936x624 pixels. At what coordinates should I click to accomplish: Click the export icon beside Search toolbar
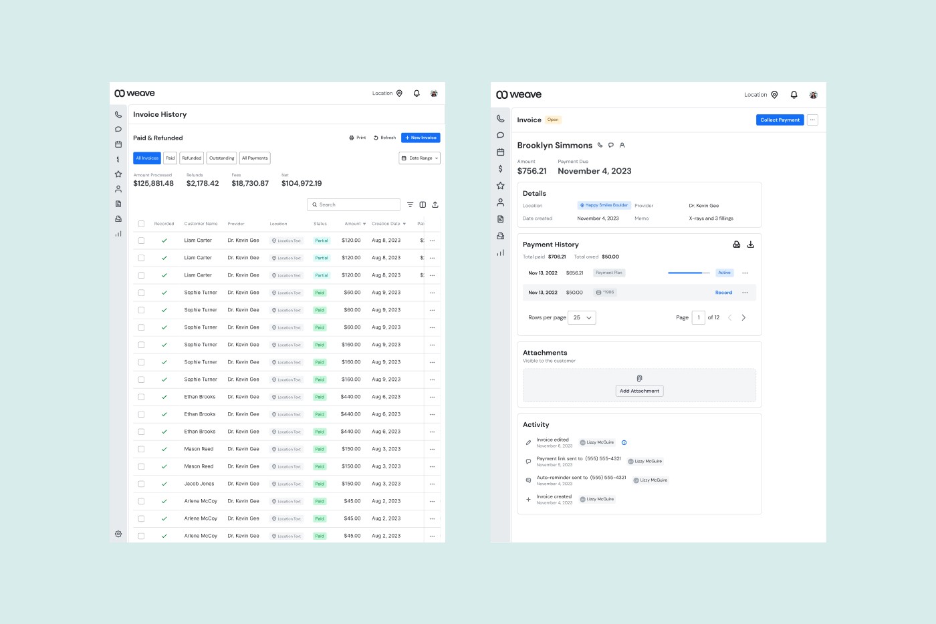click(x=435, y=204)
